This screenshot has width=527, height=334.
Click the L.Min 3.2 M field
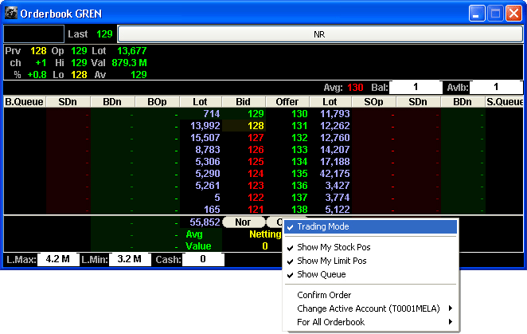point(130,259)
